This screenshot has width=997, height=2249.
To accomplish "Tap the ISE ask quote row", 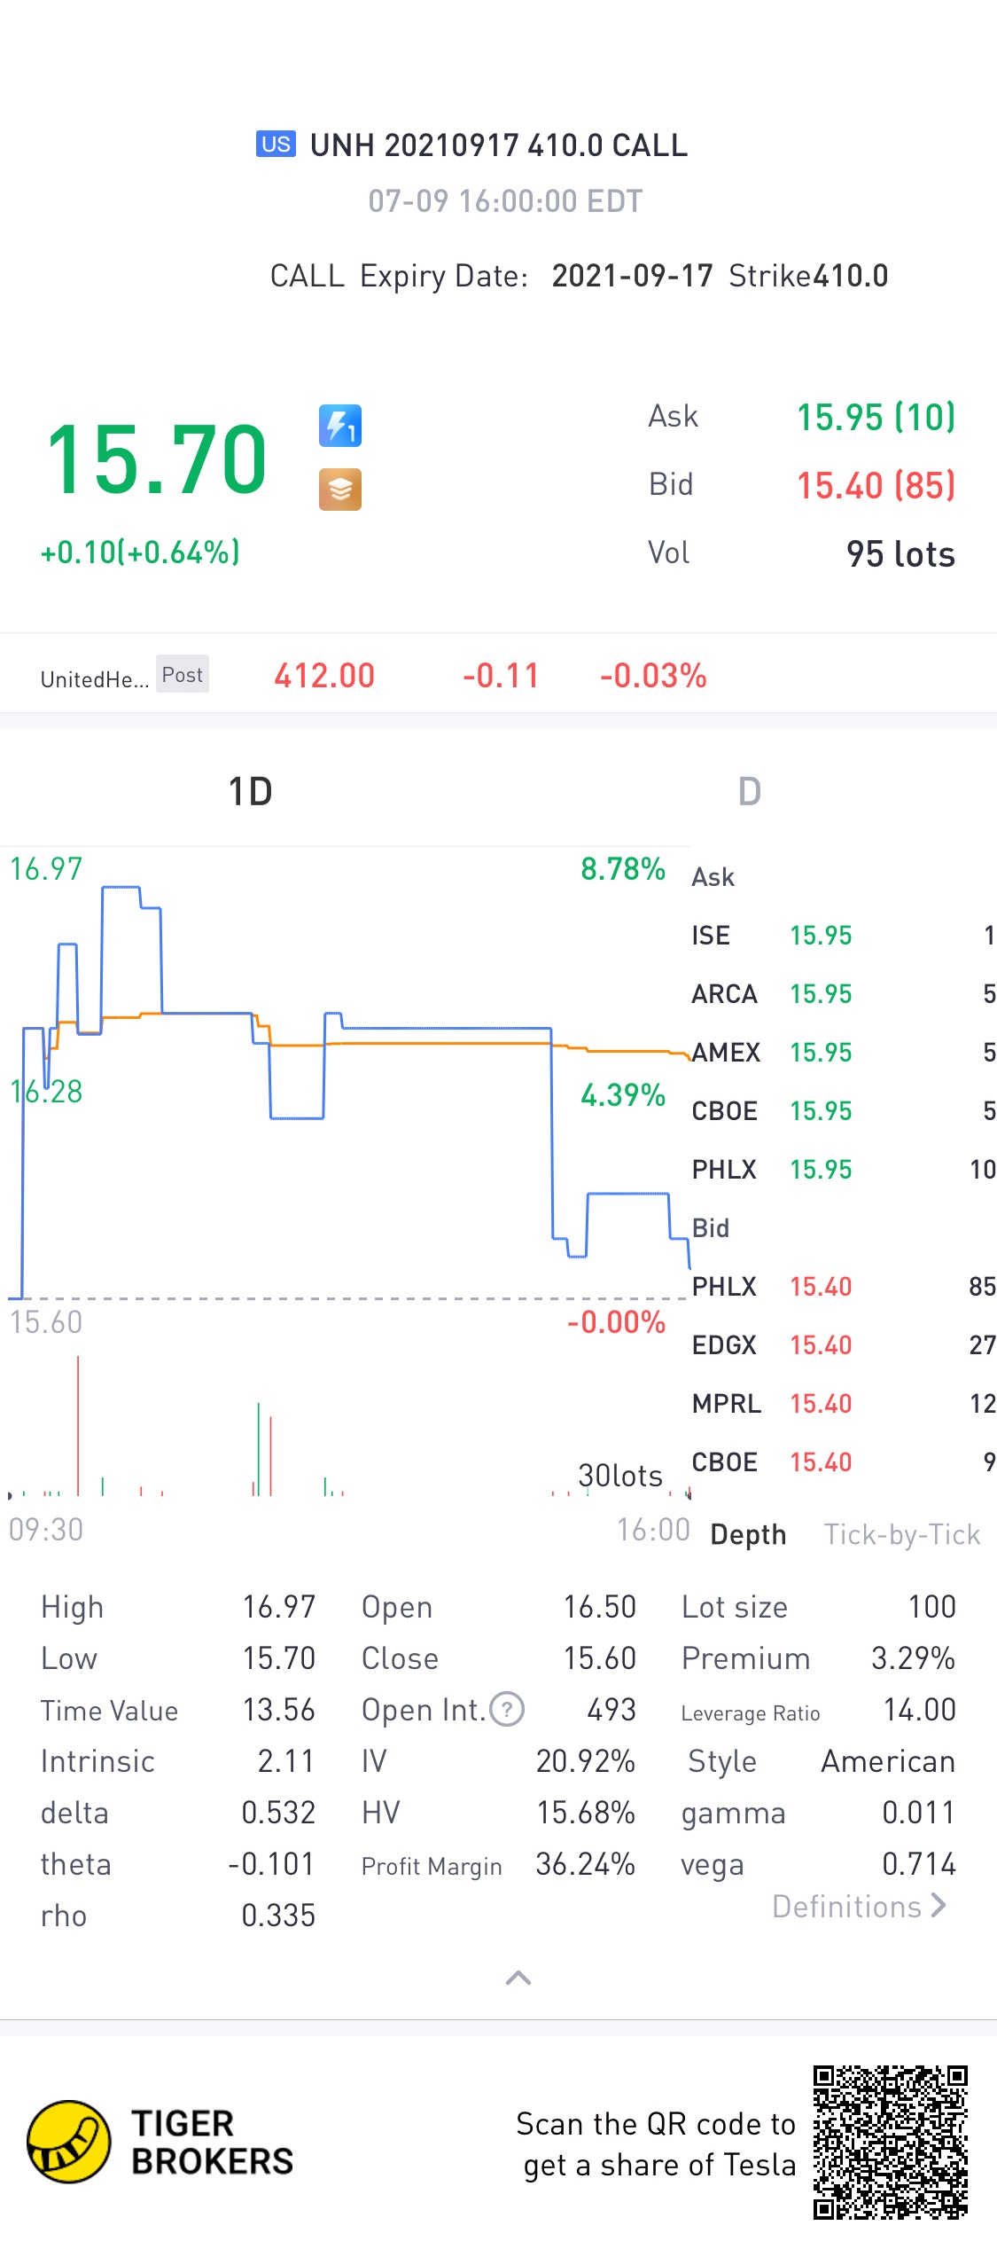I will click(x=842, y=936).
